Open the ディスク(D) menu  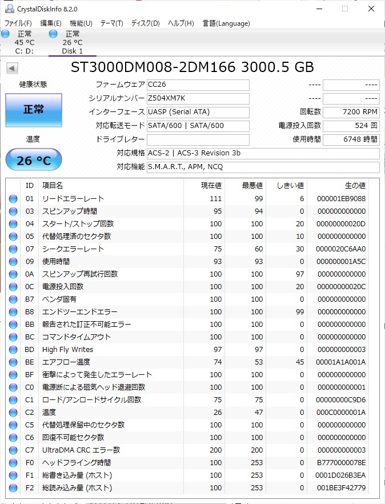[x=145, y=23]
